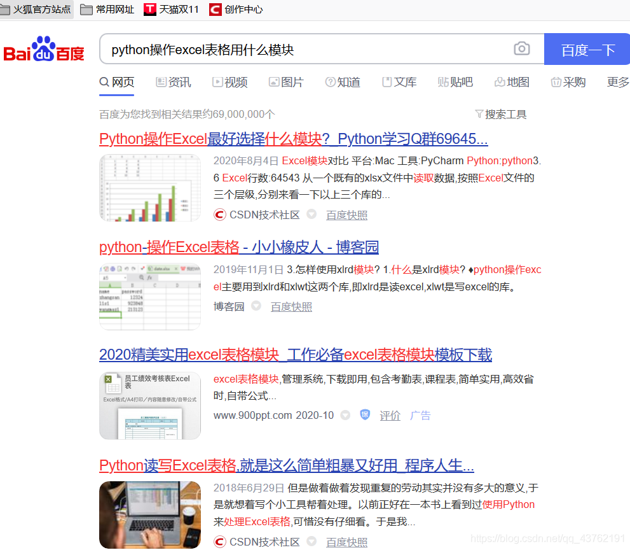Click the CSDN logo under first result

(219, 215)
